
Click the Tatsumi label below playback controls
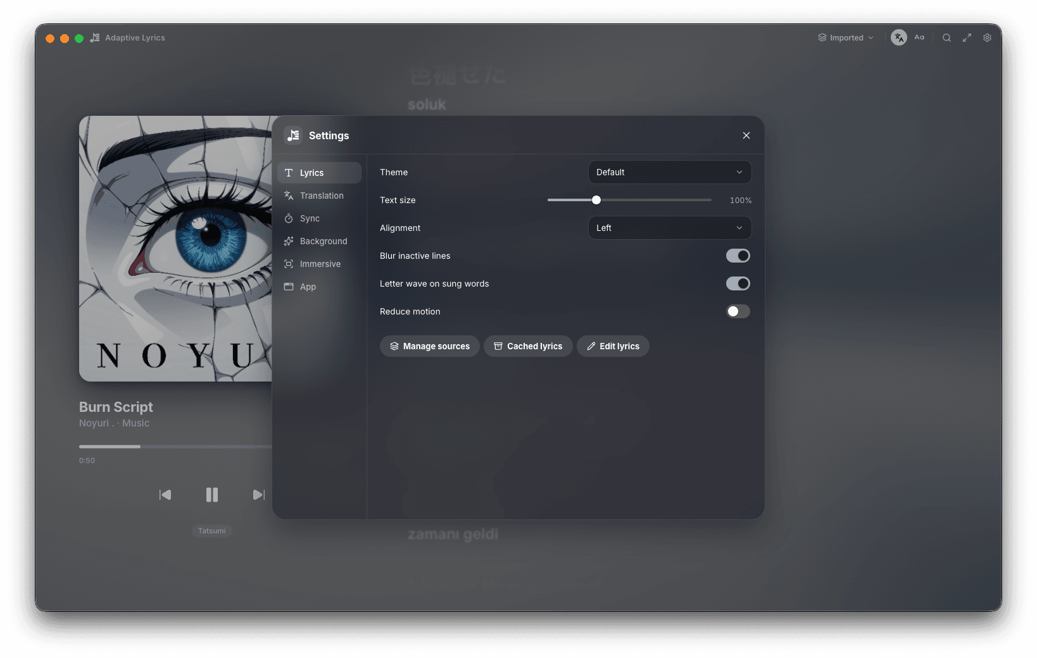pos(212,531)
